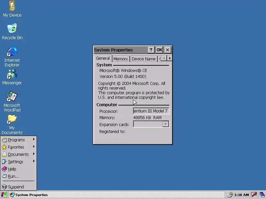The width and height of the screenshot is (266, 199).
Task: Open Help from Start menu
Action: pyautogui.click(x=18, y=169)
